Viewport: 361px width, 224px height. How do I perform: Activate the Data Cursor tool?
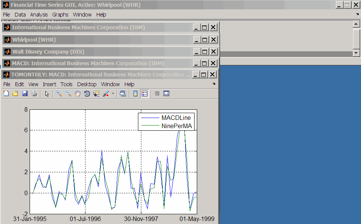[96, 94]
